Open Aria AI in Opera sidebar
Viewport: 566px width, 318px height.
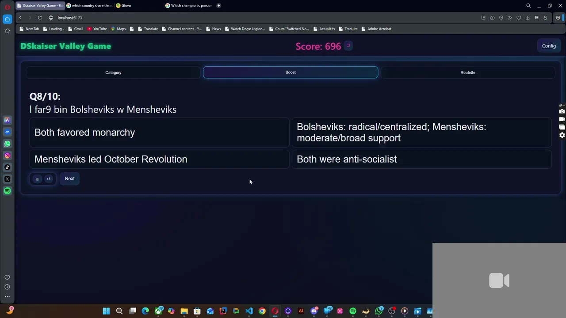tap(7, 120)
